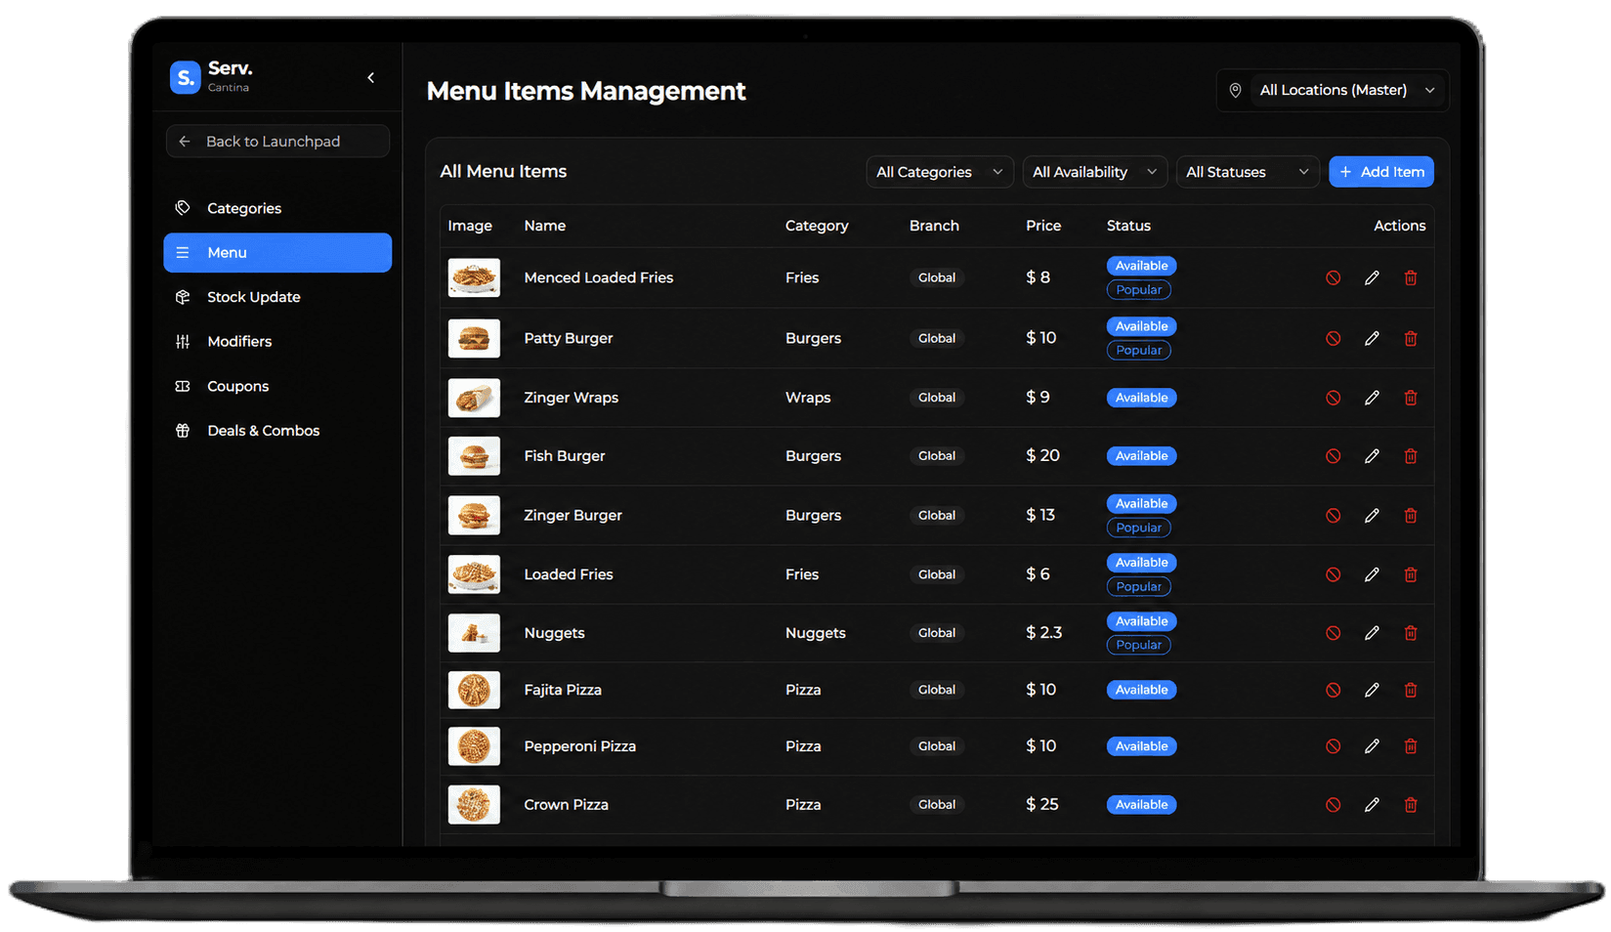The width and height of the screenshot is (1611, 932).
Task: Disable the Patty Burger item
Action: tap(1333, 338)
